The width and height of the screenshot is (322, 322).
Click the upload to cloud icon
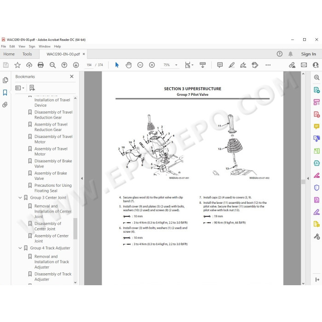pos(29,65)
